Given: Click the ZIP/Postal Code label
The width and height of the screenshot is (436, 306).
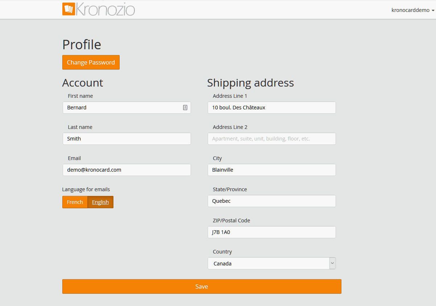Looking at the screenshot, I should pyautogui.click(x=232, y=221).
